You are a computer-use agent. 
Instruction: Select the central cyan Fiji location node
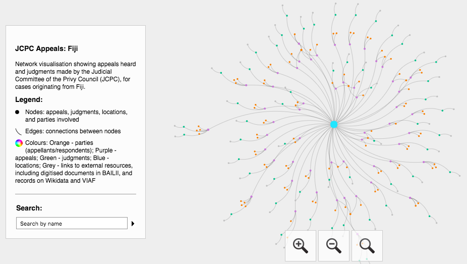(x=334, y=124)
